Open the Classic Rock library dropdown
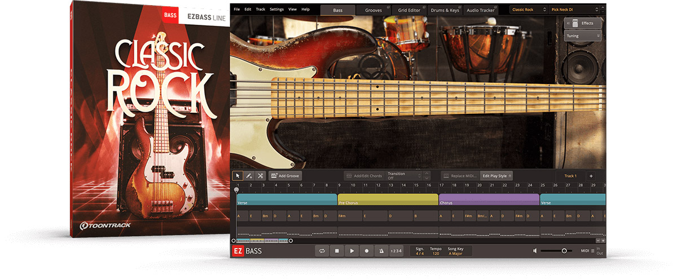Image resolution: width=677 pixels, height=279 pixels. (x=528, y=10)
